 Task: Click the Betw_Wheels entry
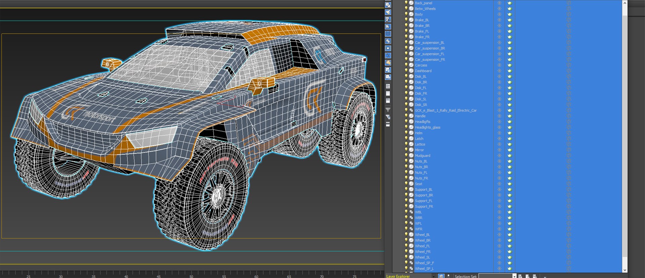click(x=425, y=9)
